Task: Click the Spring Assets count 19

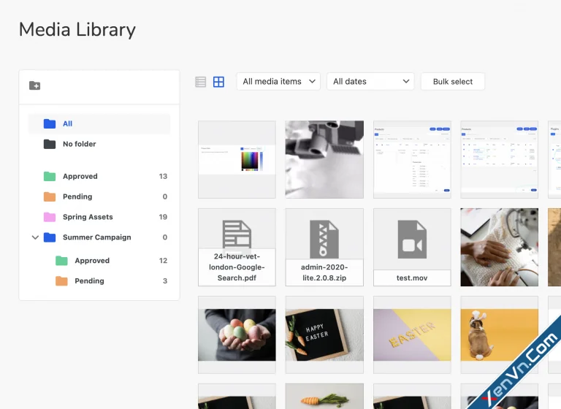Action: (163, 217)
